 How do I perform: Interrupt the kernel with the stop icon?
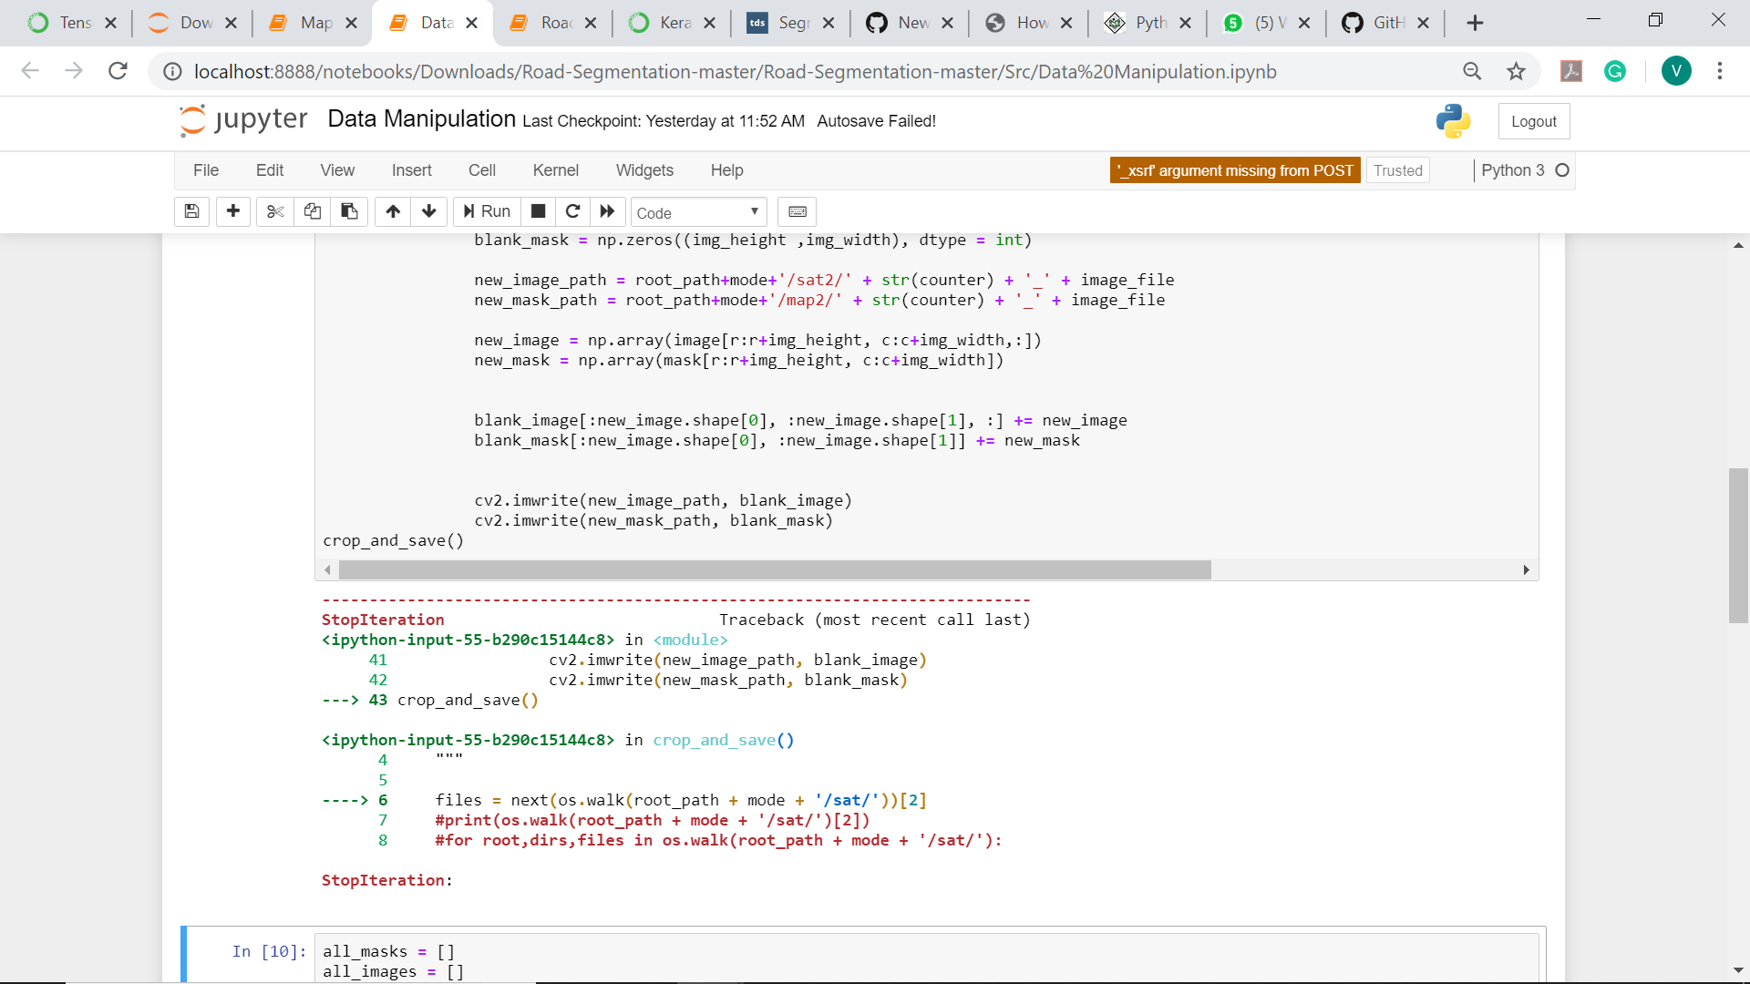538,211
